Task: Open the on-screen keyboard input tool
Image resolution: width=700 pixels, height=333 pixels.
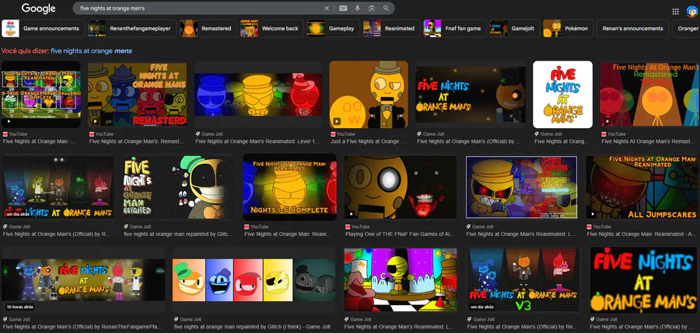Action: coord(343,9)
